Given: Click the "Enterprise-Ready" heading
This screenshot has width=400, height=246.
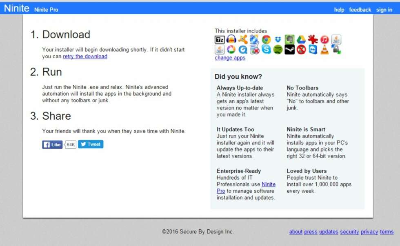Looking at the screenshot, I should click(x=239, y=171).
